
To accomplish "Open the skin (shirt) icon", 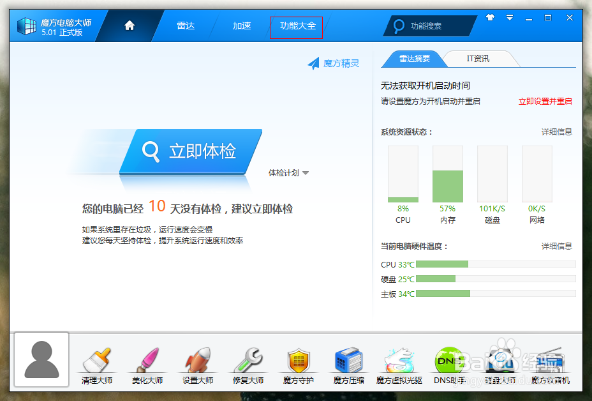I will [x=490, y=17].
